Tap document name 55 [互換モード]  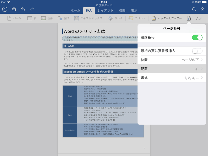[x=104, y=5]
